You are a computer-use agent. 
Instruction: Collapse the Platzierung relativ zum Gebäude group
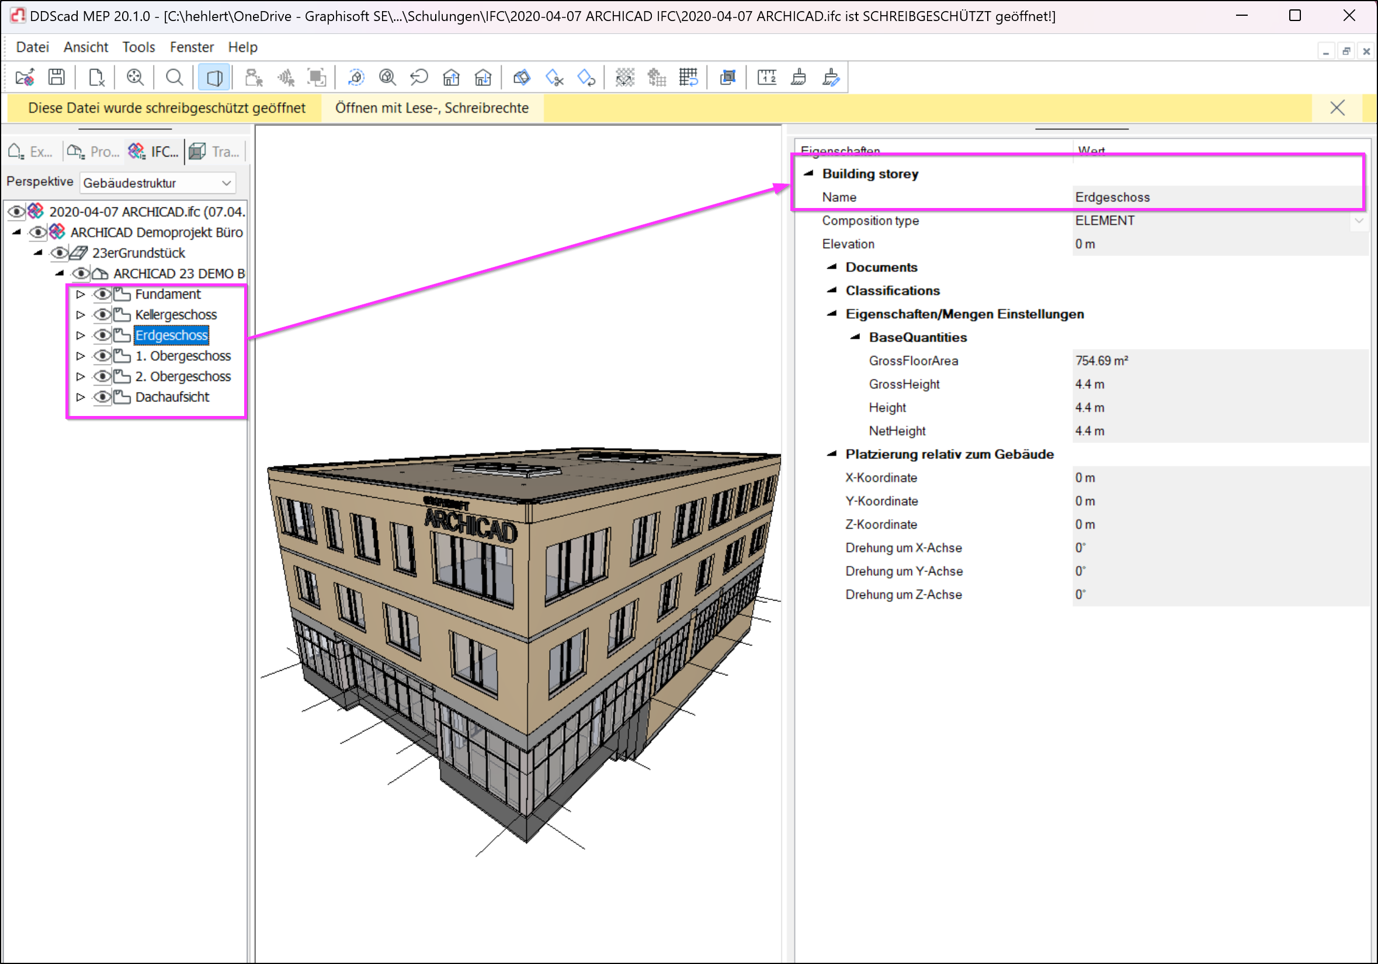832,455
